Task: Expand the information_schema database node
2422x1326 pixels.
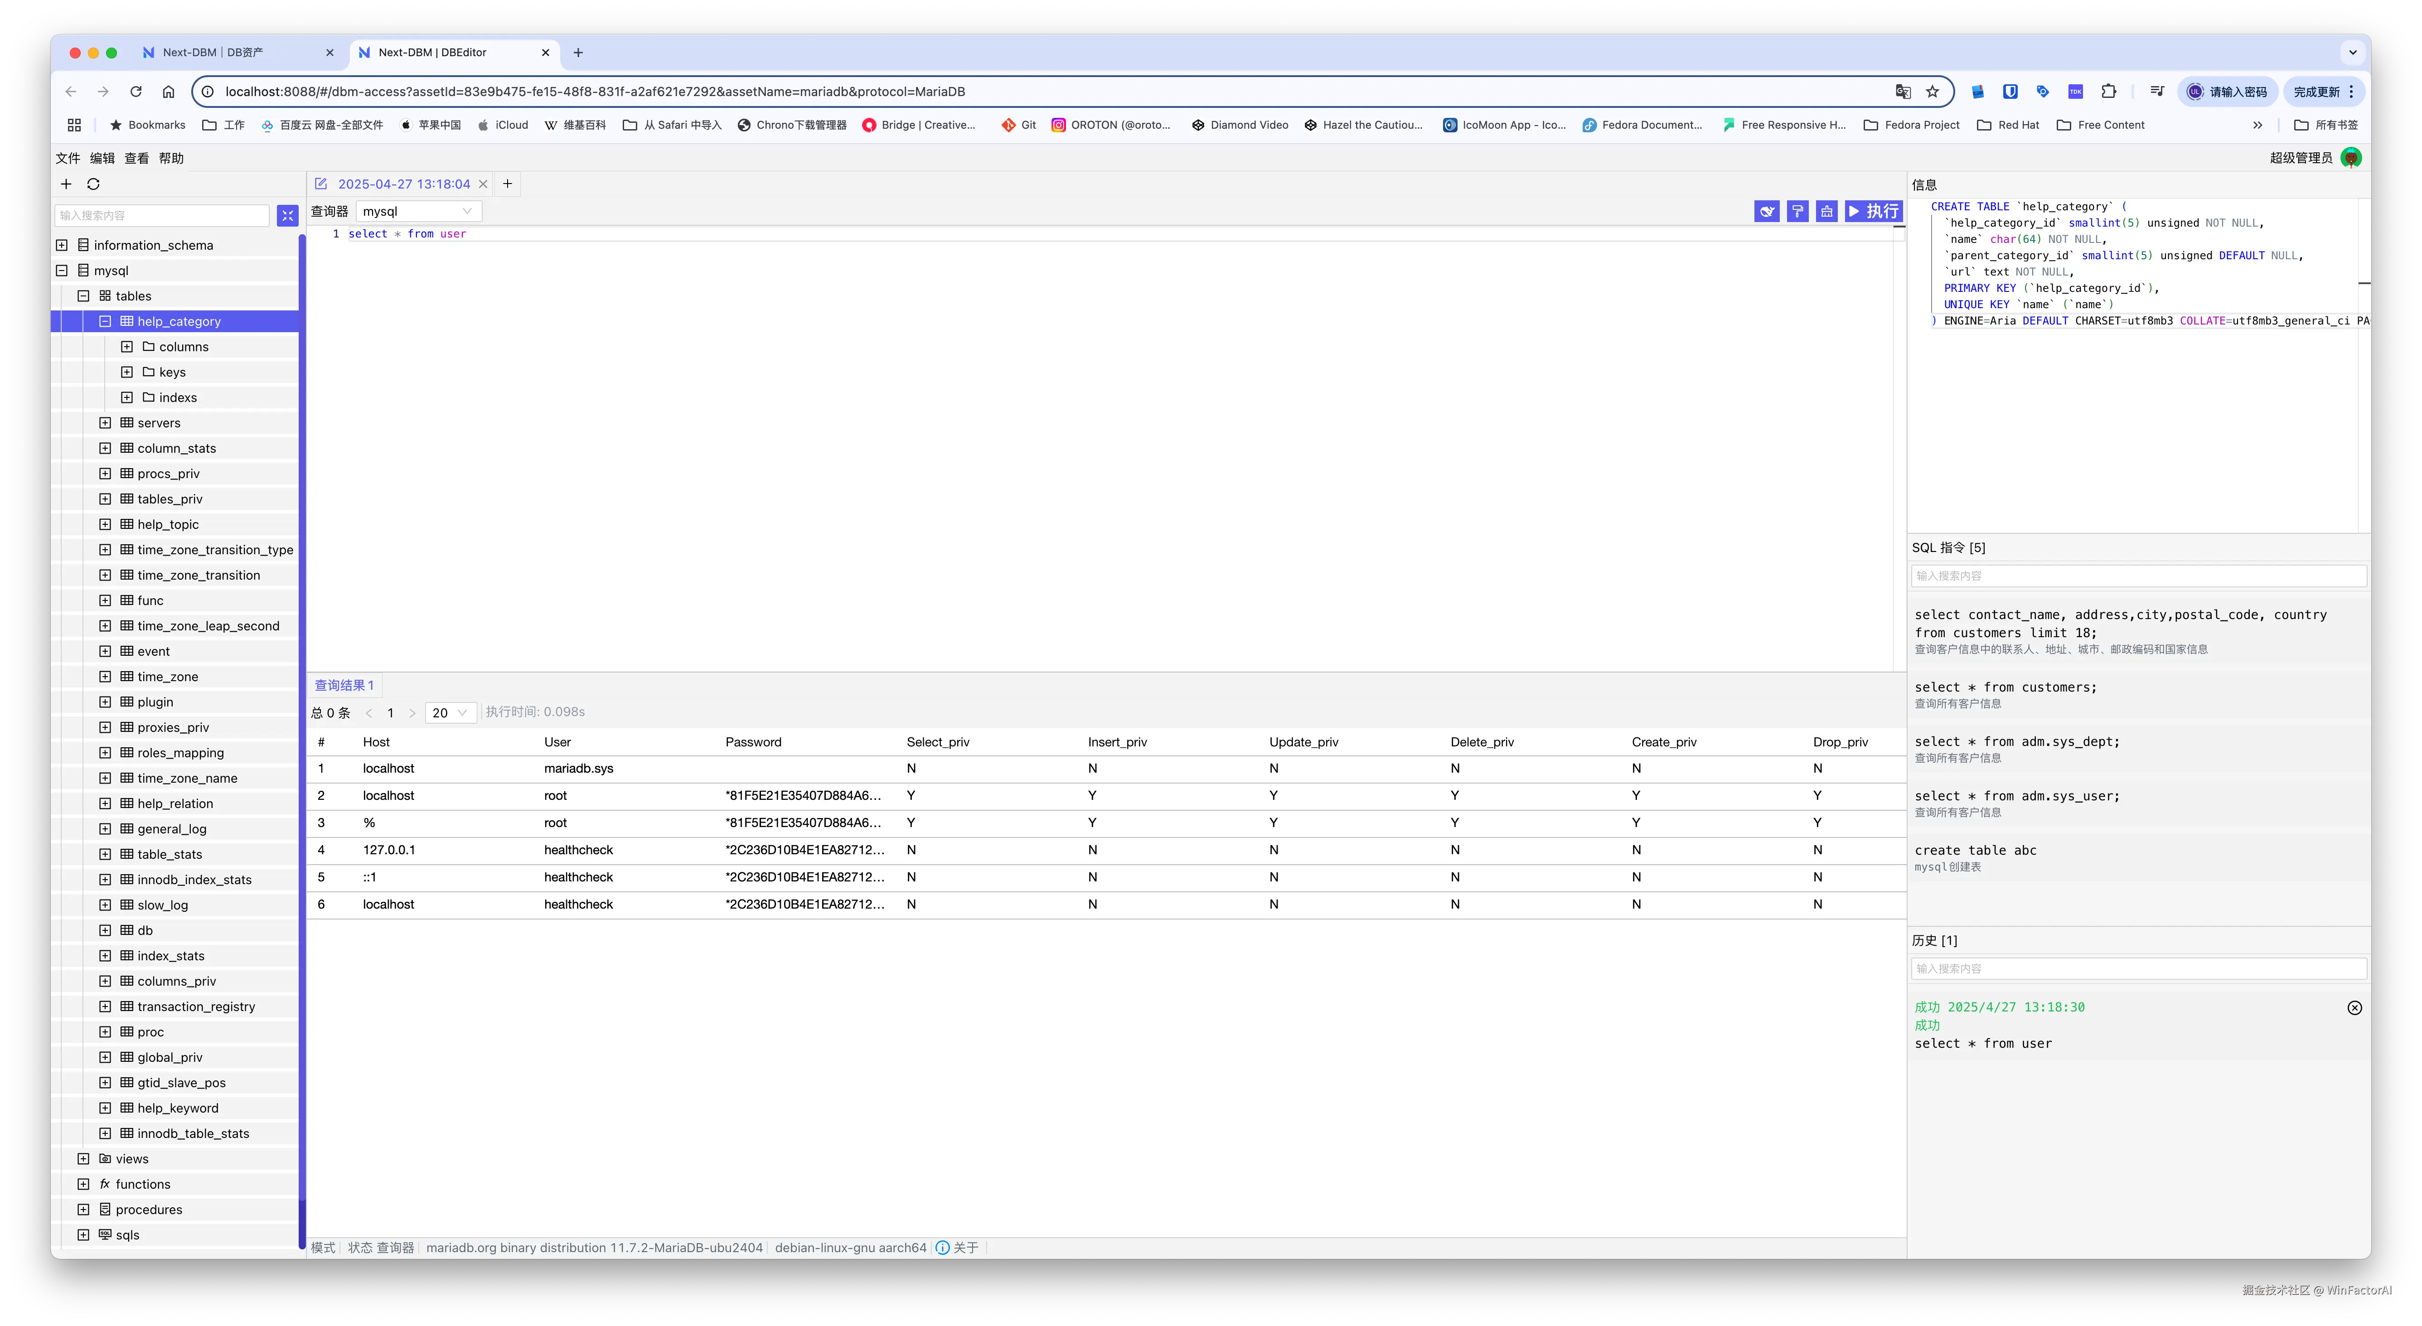Action: click(62, 246)
